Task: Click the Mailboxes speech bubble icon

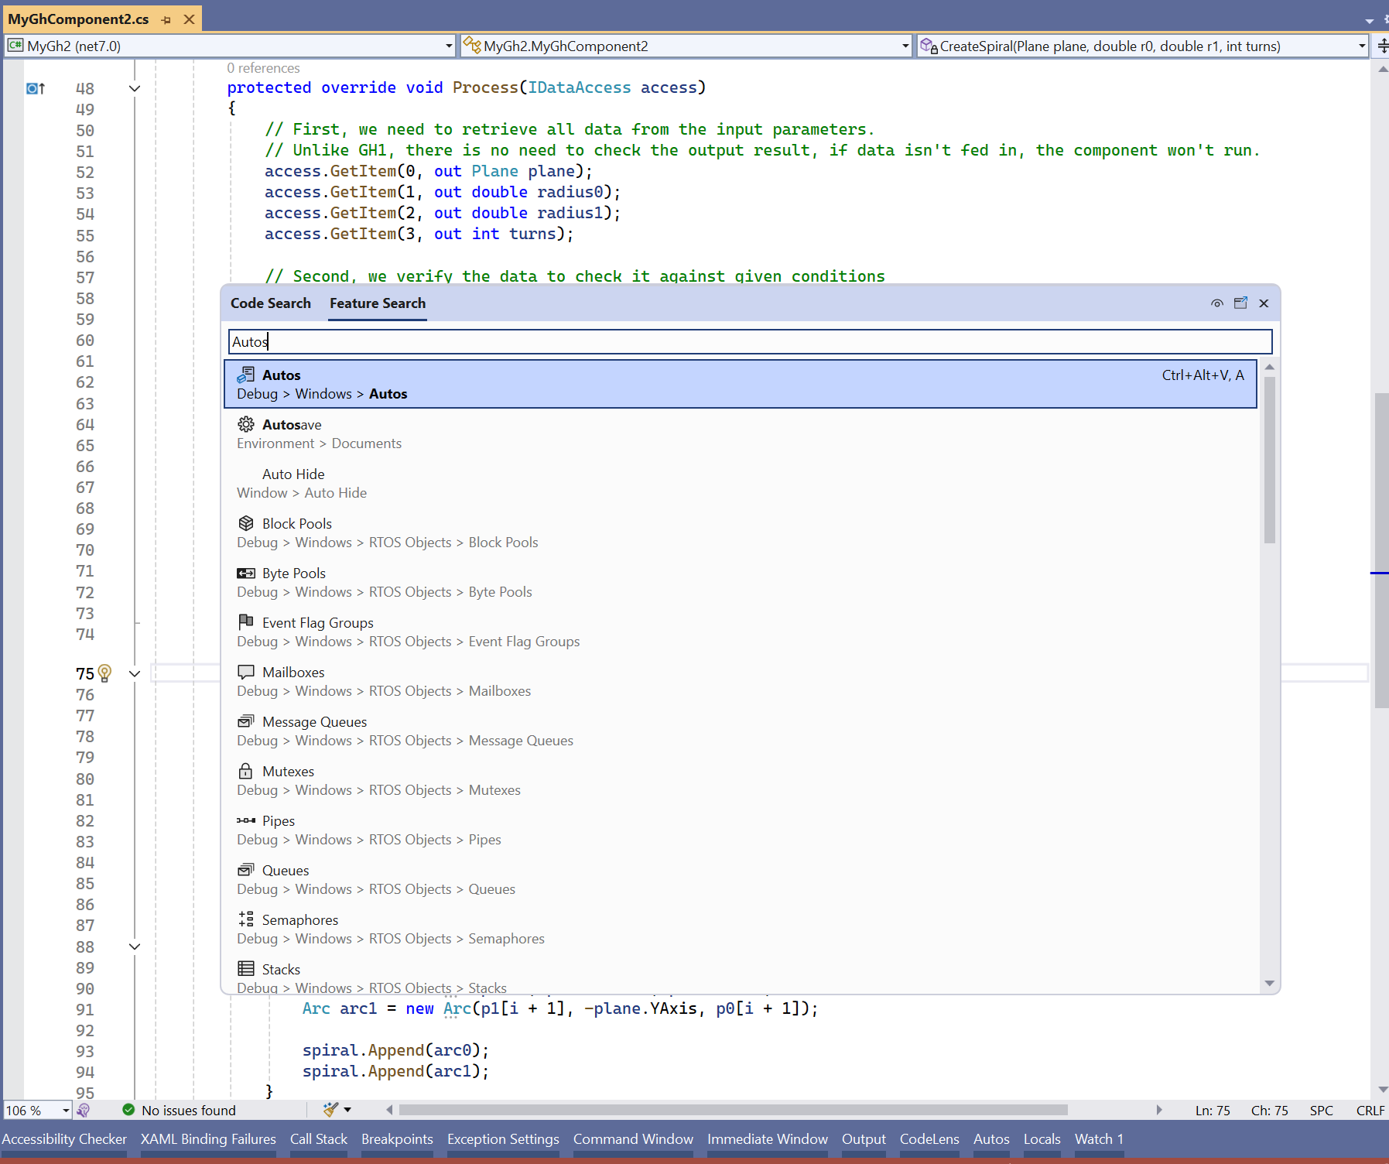Action: click(x=245, y=672)
